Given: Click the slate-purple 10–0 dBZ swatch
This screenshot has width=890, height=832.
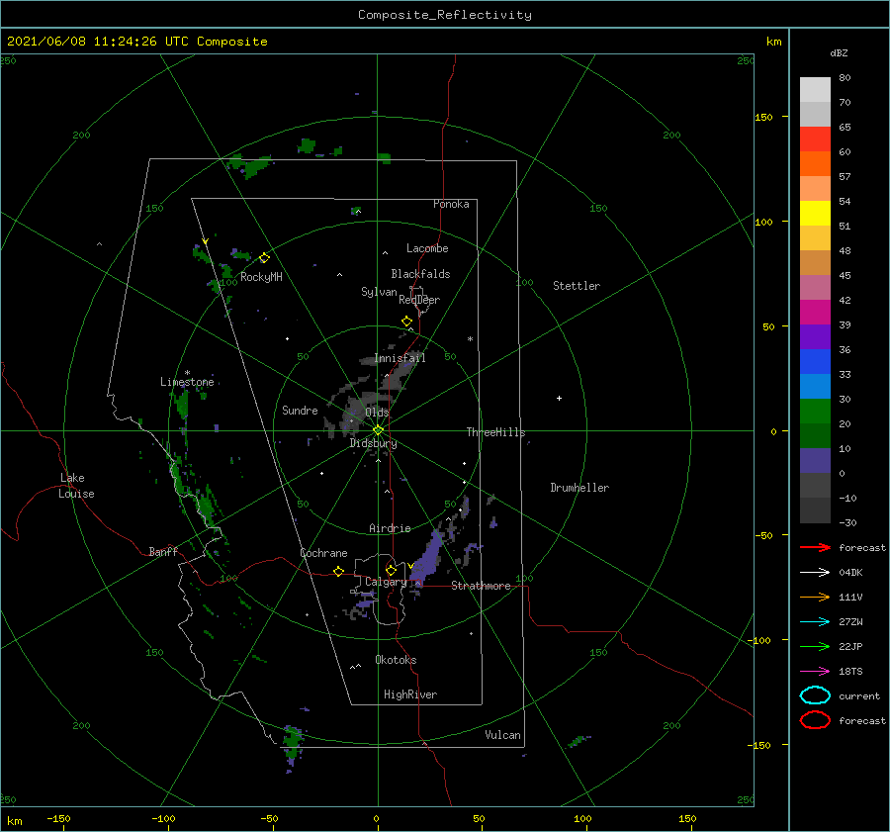Looking at the screenshot, I should [815, 460].
